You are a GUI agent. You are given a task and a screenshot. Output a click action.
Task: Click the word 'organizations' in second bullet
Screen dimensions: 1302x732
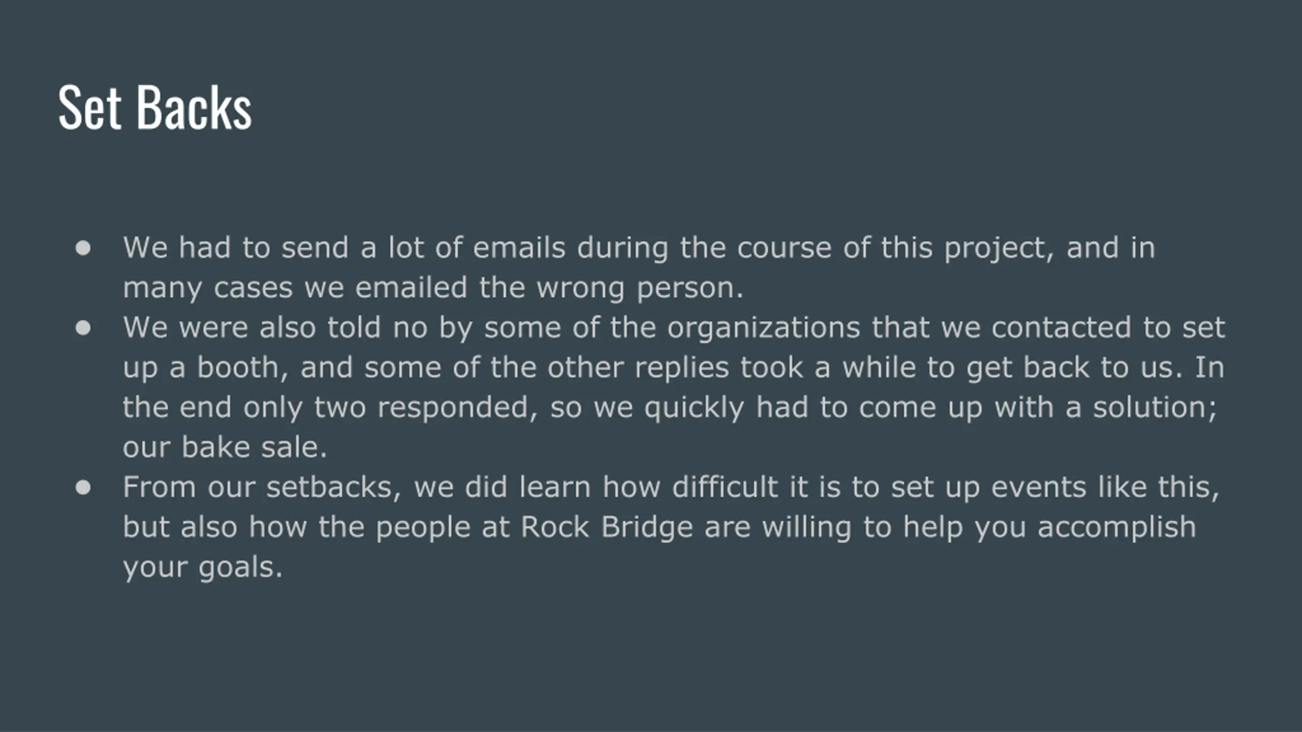pos(763,328)
